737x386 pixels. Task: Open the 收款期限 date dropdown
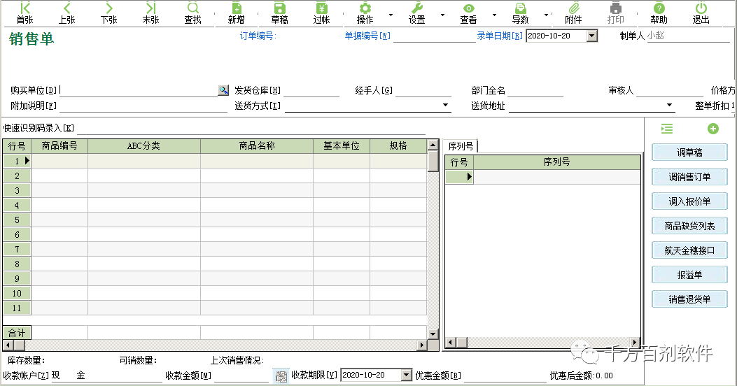click(407, 375)
